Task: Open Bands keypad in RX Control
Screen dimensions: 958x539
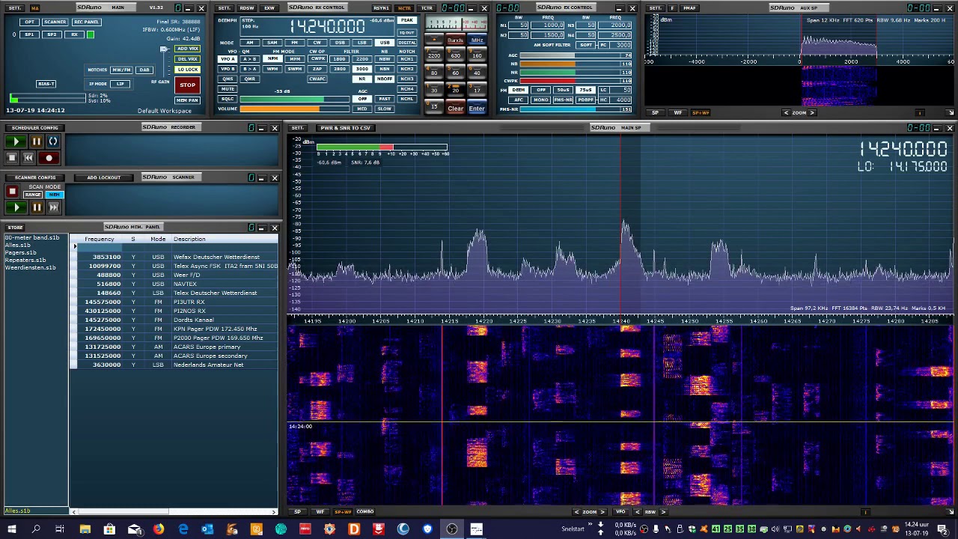Action: click(455, 40)
